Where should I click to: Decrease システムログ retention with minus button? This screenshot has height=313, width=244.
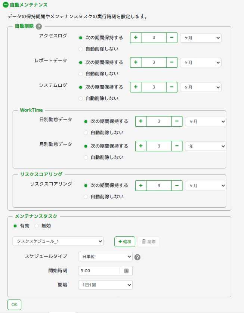tap(172, 87)
